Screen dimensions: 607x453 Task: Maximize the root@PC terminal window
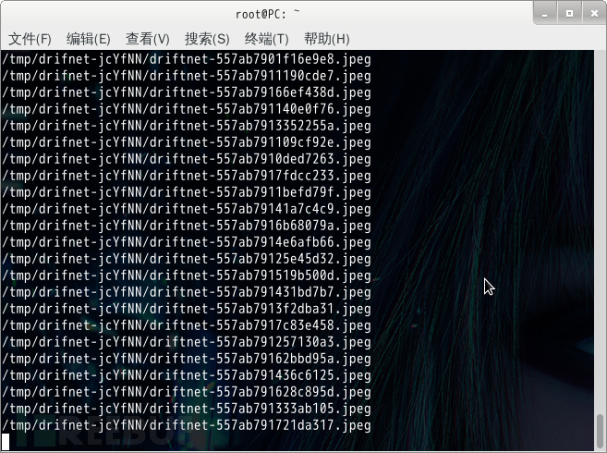(569, 13)
